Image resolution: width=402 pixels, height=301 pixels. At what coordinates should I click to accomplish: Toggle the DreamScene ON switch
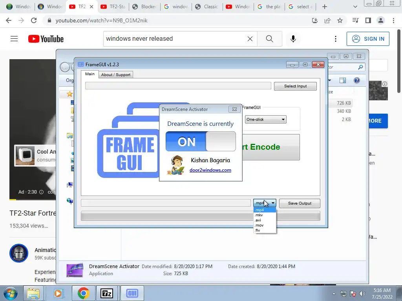click(x=201, y=141)
